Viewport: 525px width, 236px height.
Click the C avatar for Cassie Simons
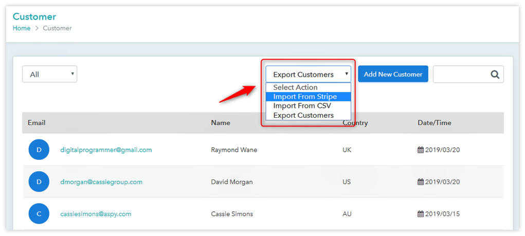(x=39, y=214)
